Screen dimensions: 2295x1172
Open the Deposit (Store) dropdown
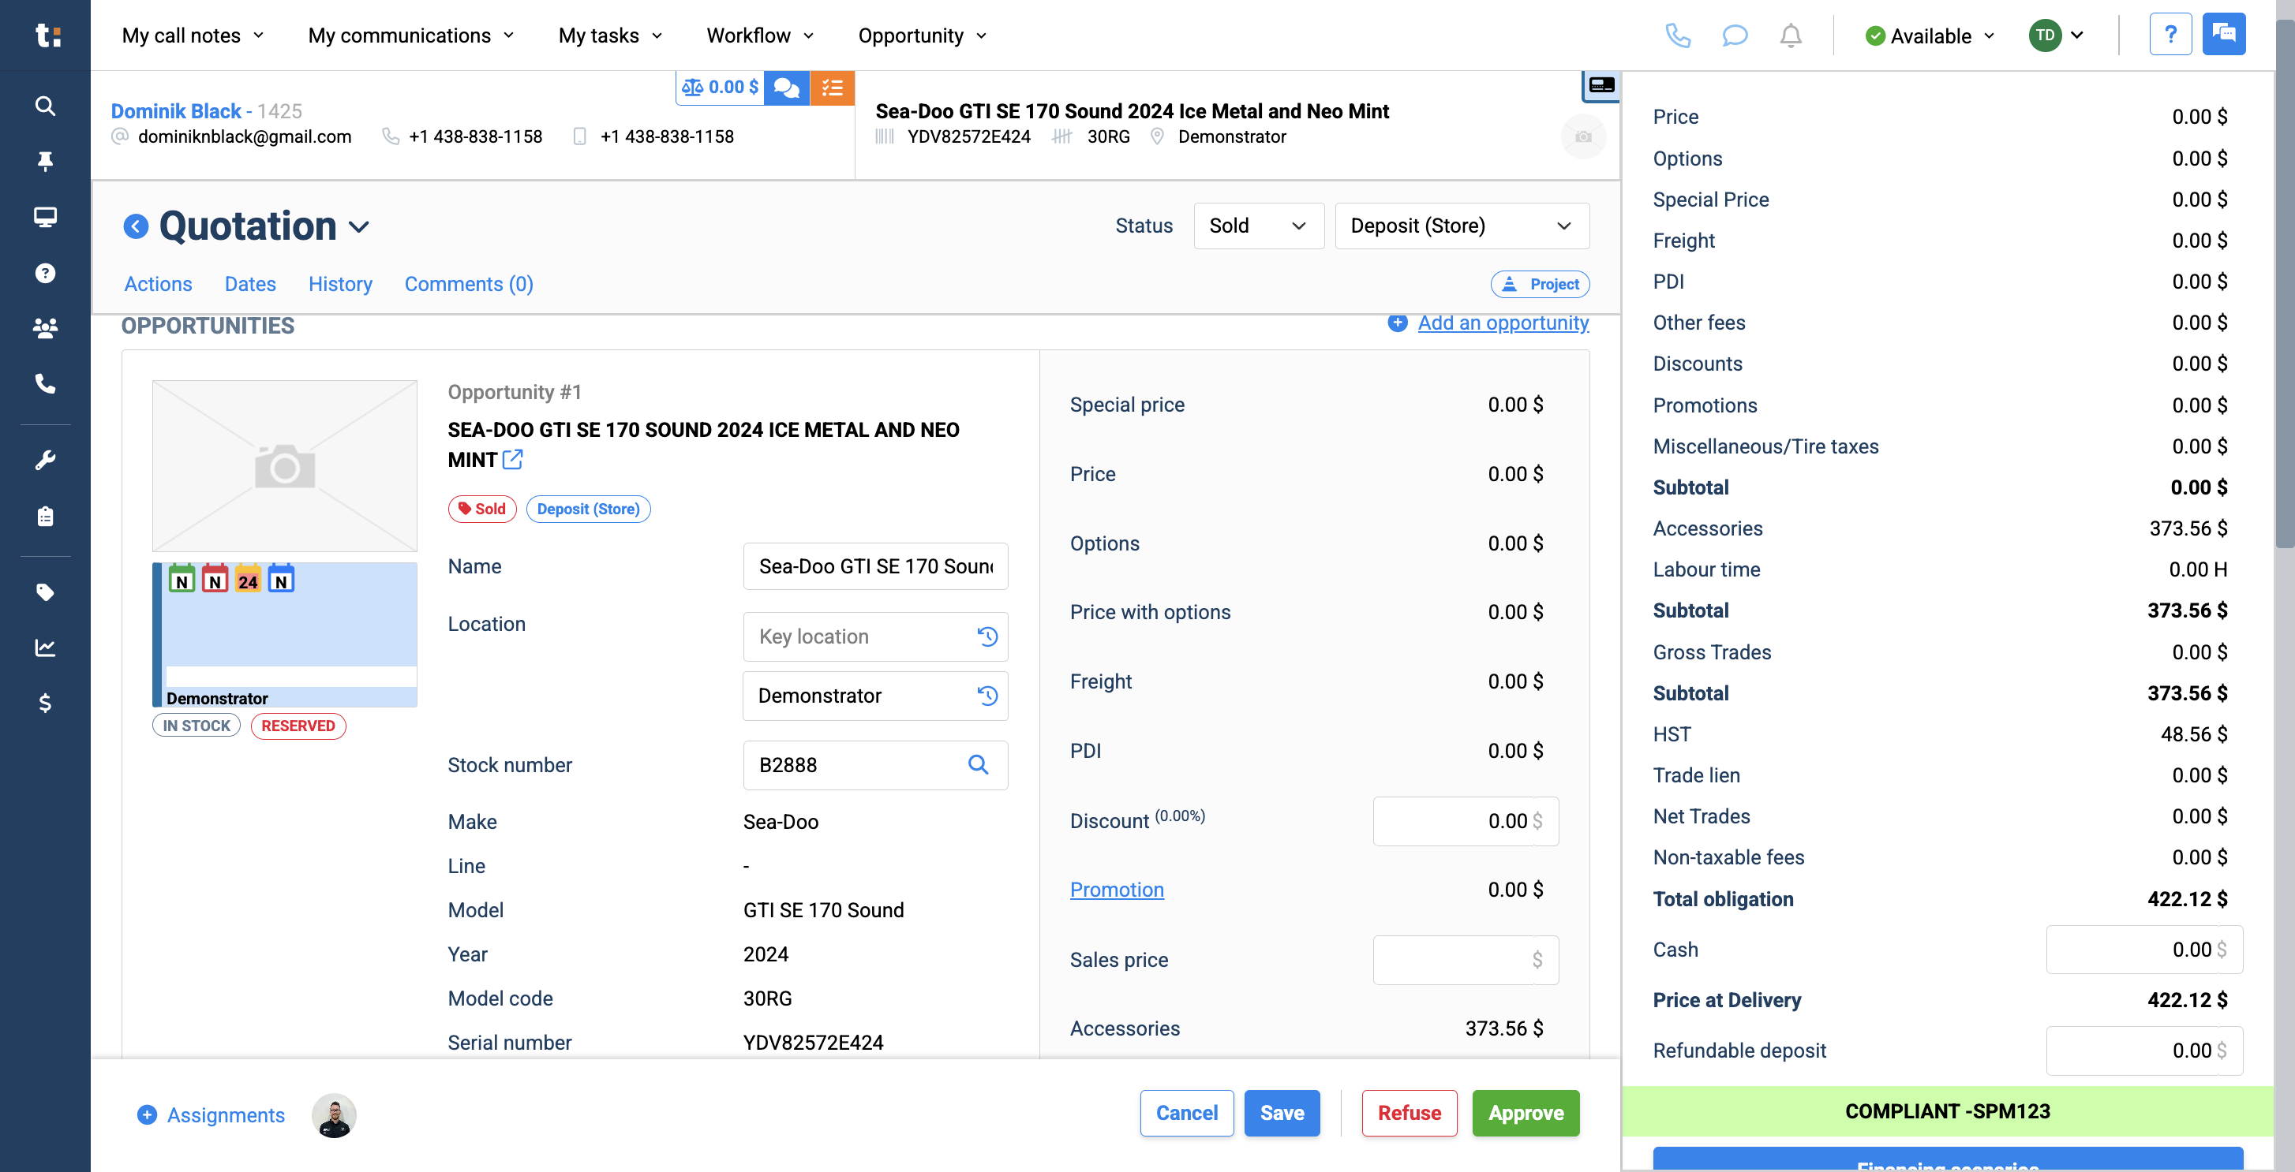pyautogui.click(x=1460, y=226)
